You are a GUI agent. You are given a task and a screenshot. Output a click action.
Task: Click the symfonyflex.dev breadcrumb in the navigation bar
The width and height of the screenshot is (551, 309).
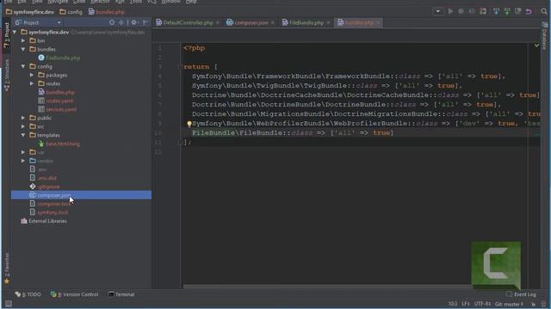30,11
